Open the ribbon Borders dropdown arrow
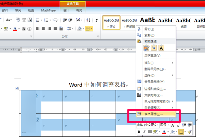This screenshot has height=137, width=205. [x=92, y=28]
